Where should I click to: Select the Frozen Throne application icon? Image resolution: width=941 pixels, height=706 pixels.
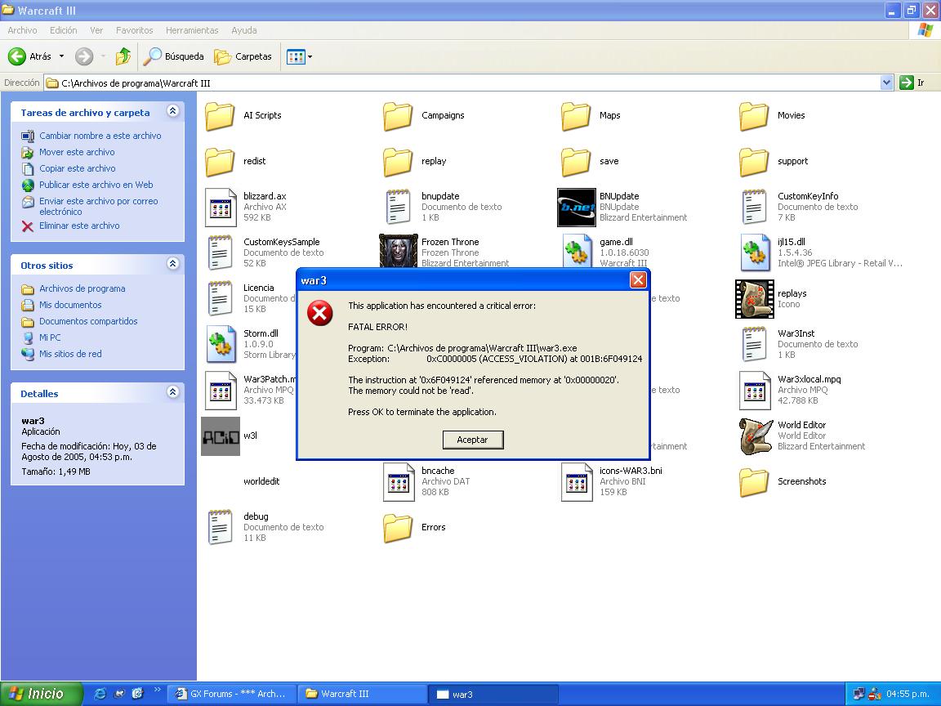coord(399,251)
